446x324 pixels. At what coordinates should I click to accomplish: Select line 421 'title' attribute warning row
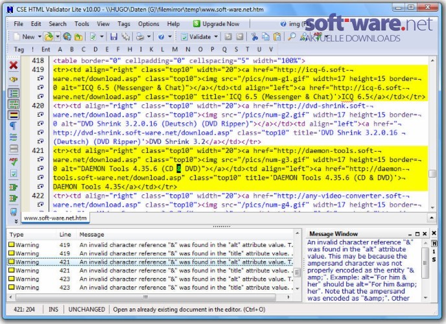(151, 270)
